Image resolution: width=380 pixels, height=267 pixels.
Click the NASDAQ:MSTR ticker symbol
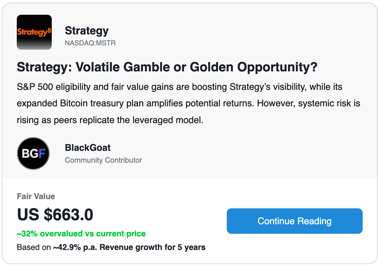[x=90, y=43]
